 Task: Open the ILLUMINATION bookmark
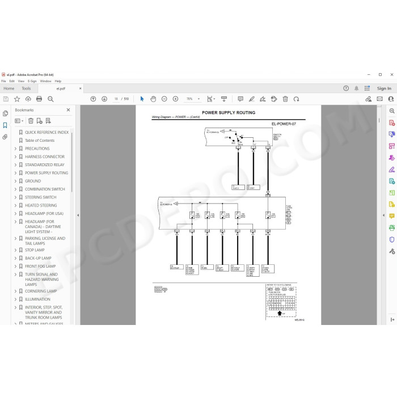(x=38, y=299)
